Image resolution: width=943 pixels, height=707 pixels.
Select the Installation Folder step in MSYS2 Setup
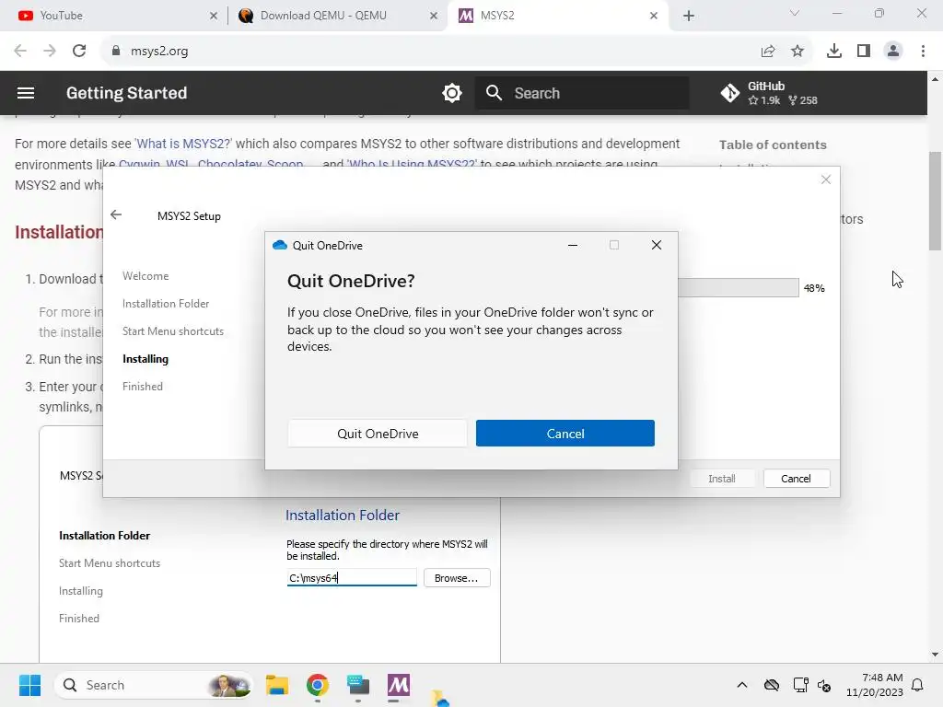coord(166,304)
